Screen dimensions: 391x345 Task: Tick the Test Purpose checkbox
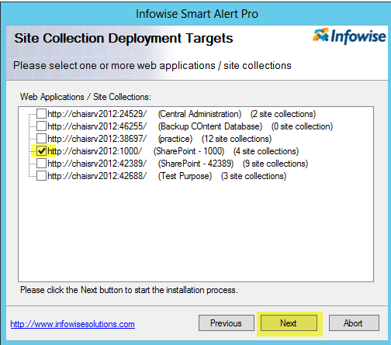41,175
